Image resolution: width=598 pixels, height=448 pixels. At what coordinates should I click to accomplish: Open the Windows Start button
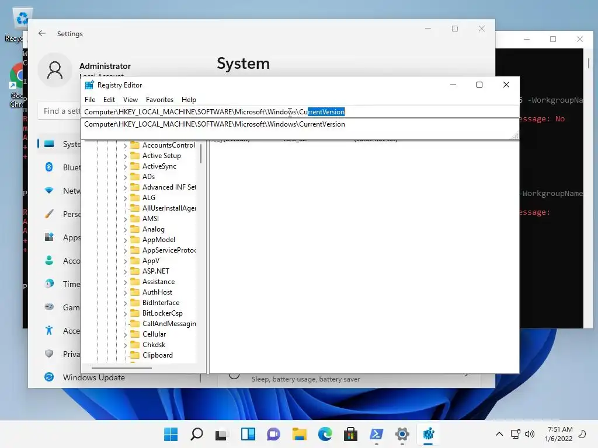point(171,434)
